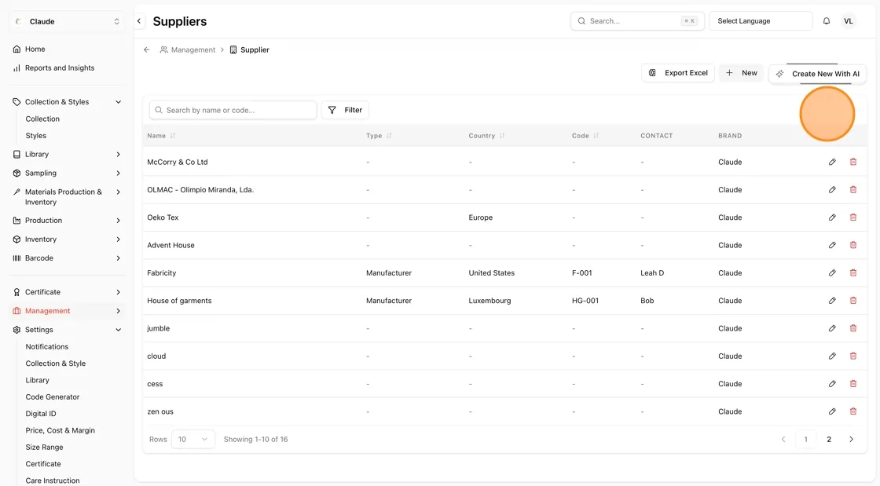Screen dimensions: 880x486
Task: Focus the global Search box
Action: pyautogui.click(x=637, y=21)
